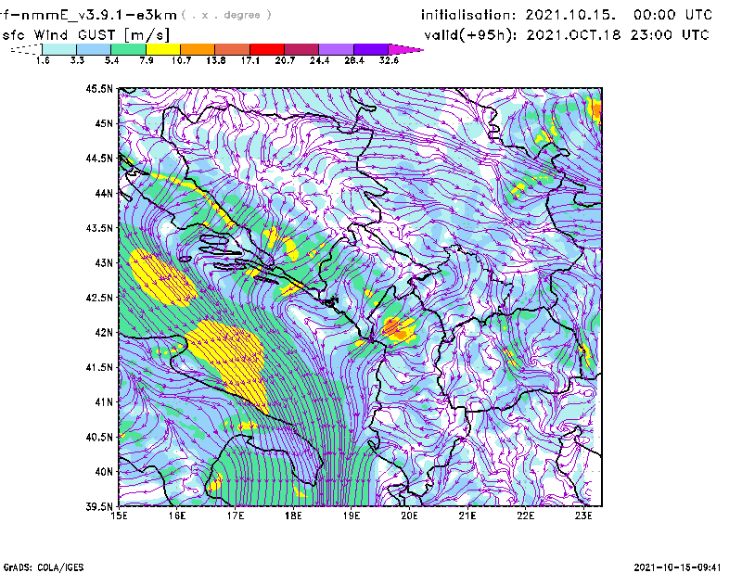Click the 43.5N latitude label
Screen dimensions: 742x573
click(x=99, y=228)
